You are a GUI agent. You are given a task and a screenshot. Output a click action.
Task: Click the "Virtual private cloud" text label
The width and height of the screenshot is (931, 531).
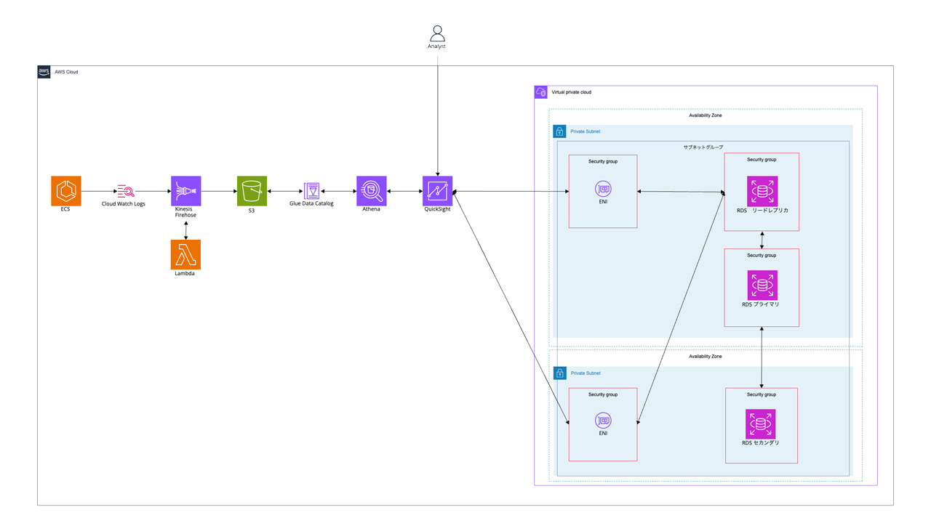pos(572,92)
